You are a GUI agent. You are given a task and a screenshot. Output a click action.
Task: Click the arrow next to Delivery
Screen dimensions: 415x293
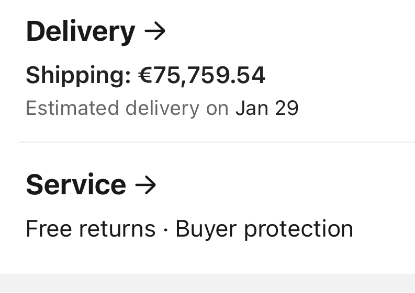tap(155, 31)
